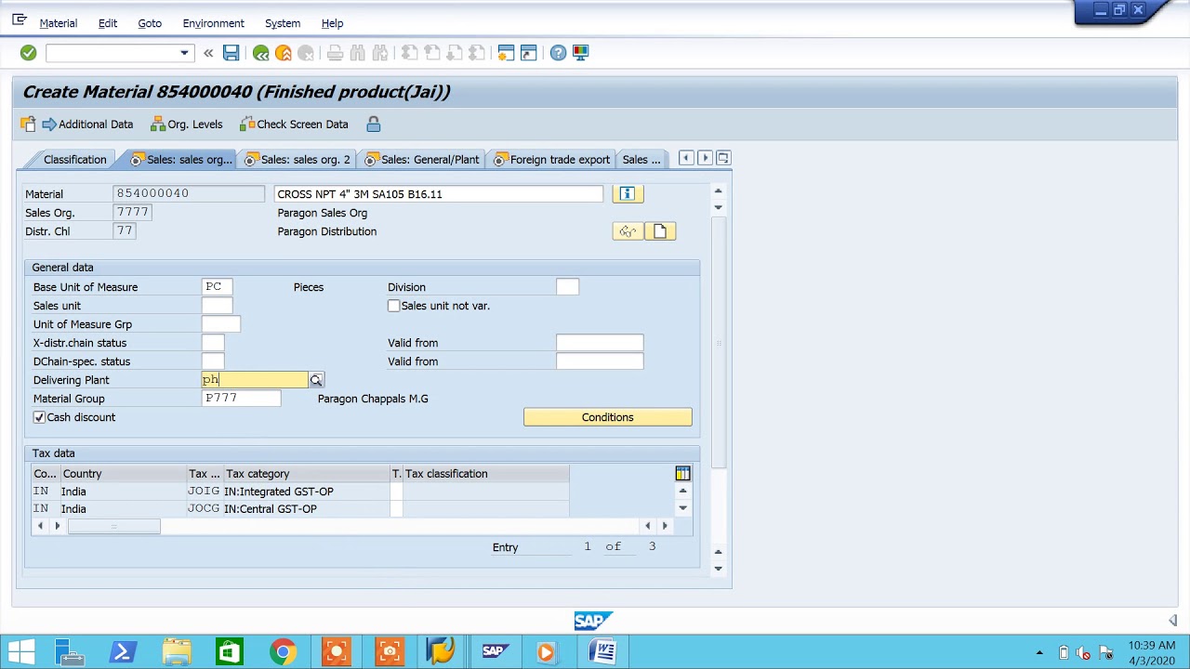This screenshot has height=669, width=1190.
Task: Click the Check Screen Data button
Action: pos(294,124)
